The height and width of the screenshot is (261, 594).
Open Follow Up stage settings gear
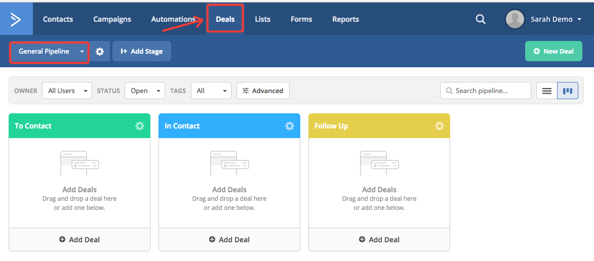tap(440, 126)
